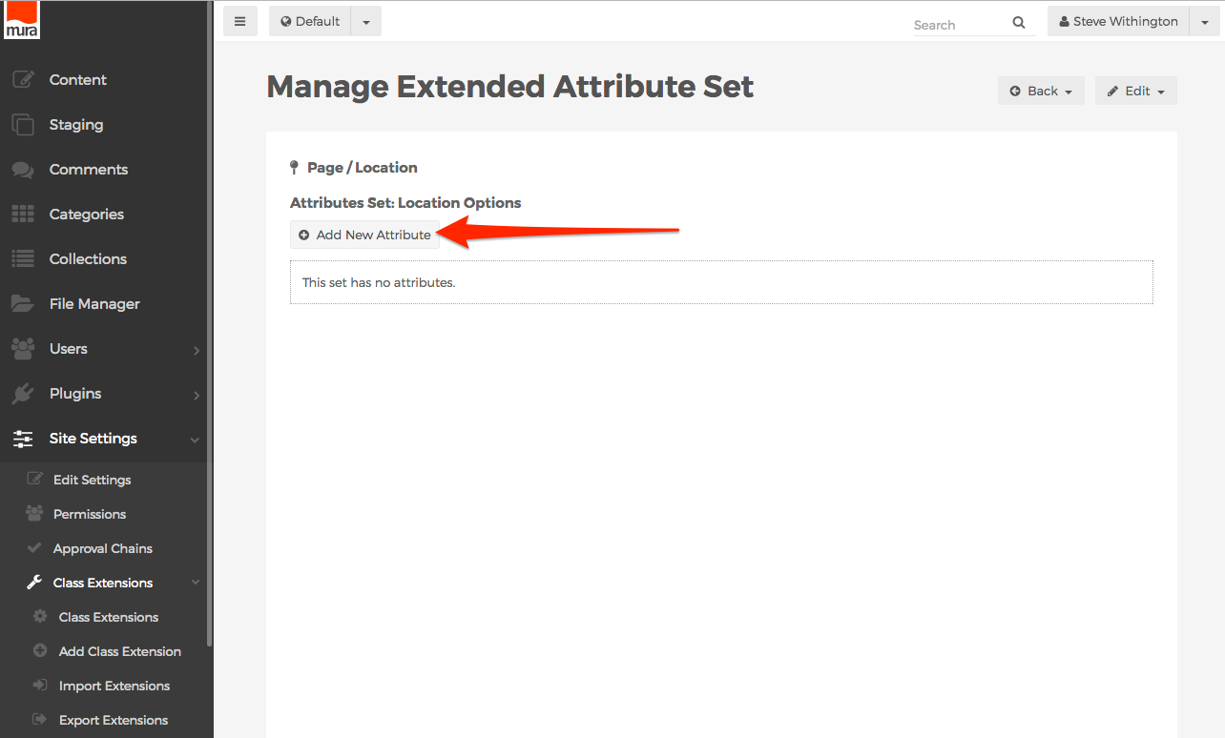The image size is (1225, 738).
Task: Click the Staging copy icon
Action: click(23, 125)
